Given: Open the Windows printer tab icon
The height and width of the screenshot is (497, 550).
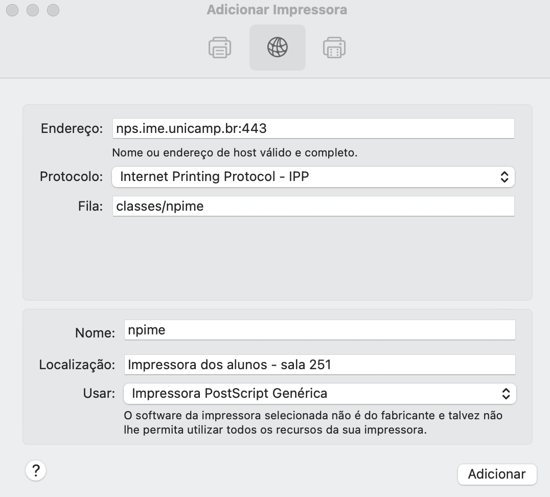Looking at the screenshot, I should (x=334, y=48).
